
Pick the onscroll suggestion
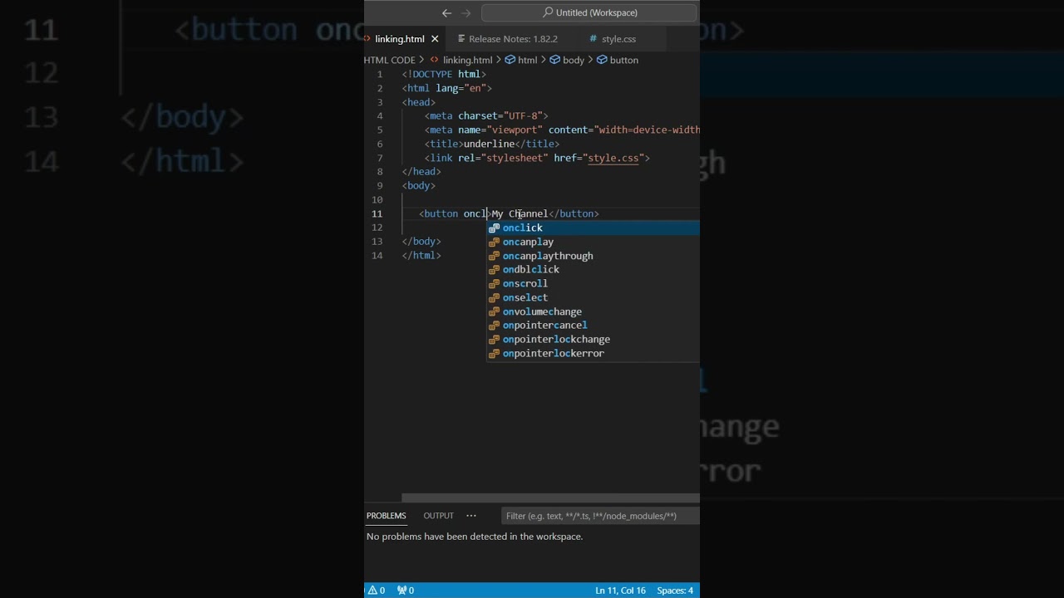(x=525, y=283)
